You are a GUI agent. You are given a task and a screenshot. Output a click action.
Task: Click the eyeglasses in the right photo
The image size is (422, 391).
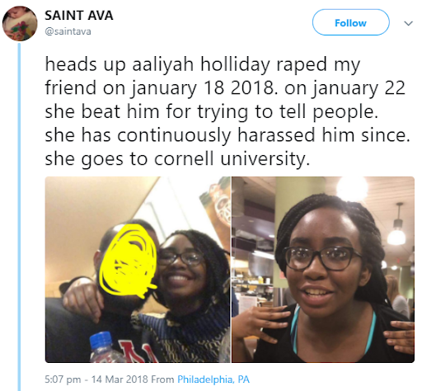(x=321, y=257)
